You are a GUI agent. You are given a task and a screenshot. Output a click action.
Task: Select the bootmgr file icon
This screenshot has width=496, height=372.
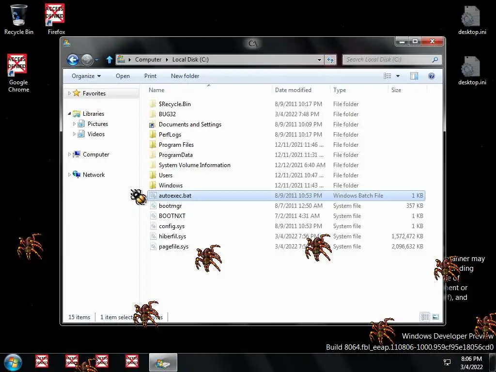pos(153,205)
